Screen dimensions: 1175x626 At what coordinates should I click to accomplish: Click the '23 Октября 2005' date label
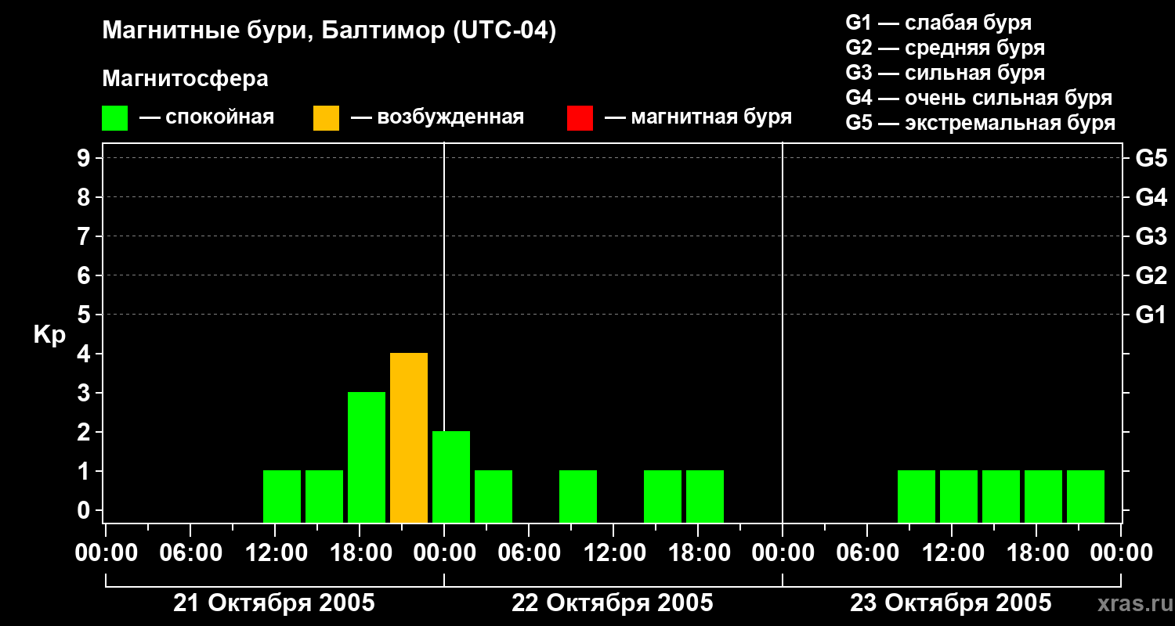[x=951, y=603]
